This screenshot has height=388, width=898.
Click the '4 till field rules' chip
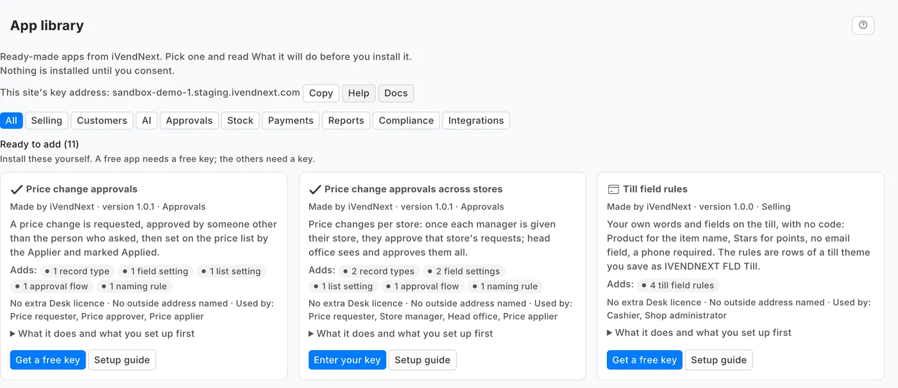679,285
